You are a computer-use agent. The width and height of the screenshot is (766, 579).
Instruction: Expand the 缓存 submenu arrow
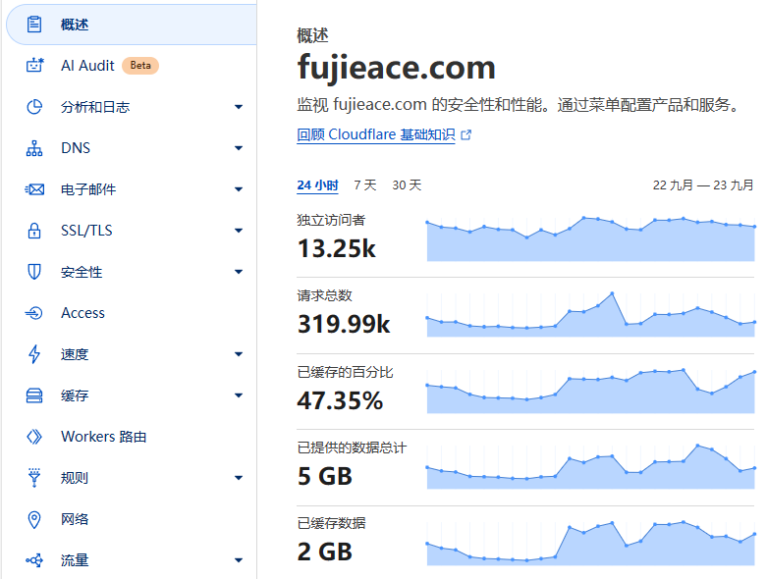[x=239, y=395]
